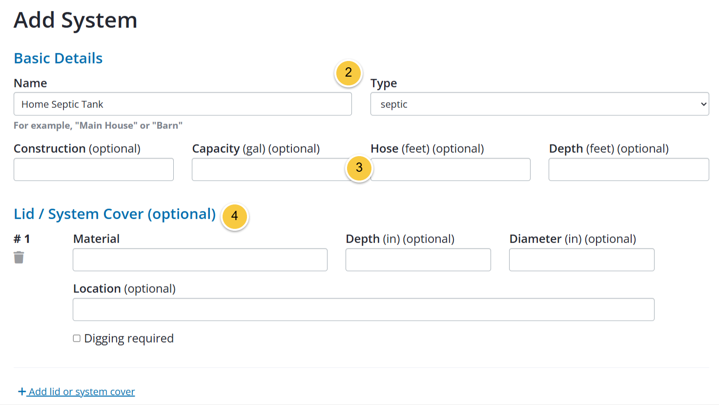
Task: Click the yellow step 2 marker
Action: click(348, 73)
